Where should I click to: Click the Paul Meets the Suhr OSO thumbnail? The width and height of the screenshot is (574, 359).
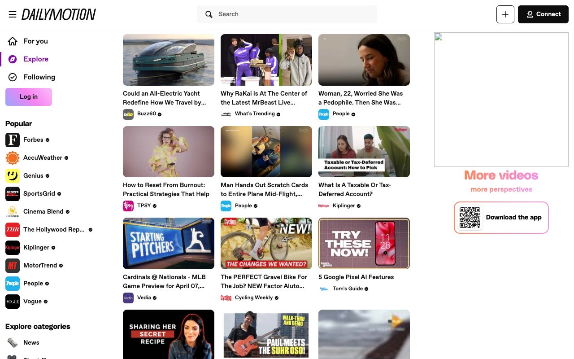[x=266, y=334]
